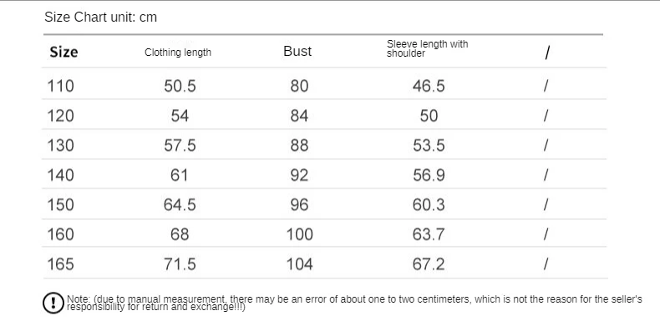Screen dimensions: 660x331
Task: Select size 110 row label
Action: pyautogui.click(x=61, y=86)
